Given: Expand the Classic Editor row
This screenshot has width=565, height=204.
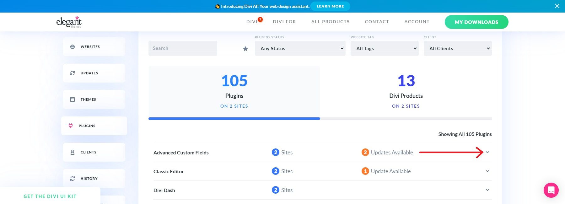Looking at the screenshot, I should 487,171.
